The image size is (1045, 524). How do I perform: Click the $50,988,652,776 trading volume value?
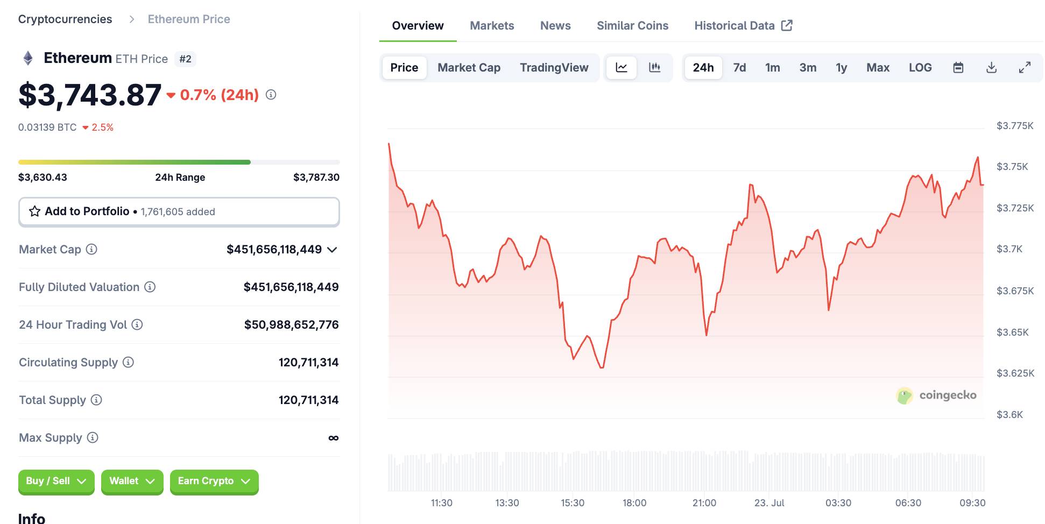[291, 324]
